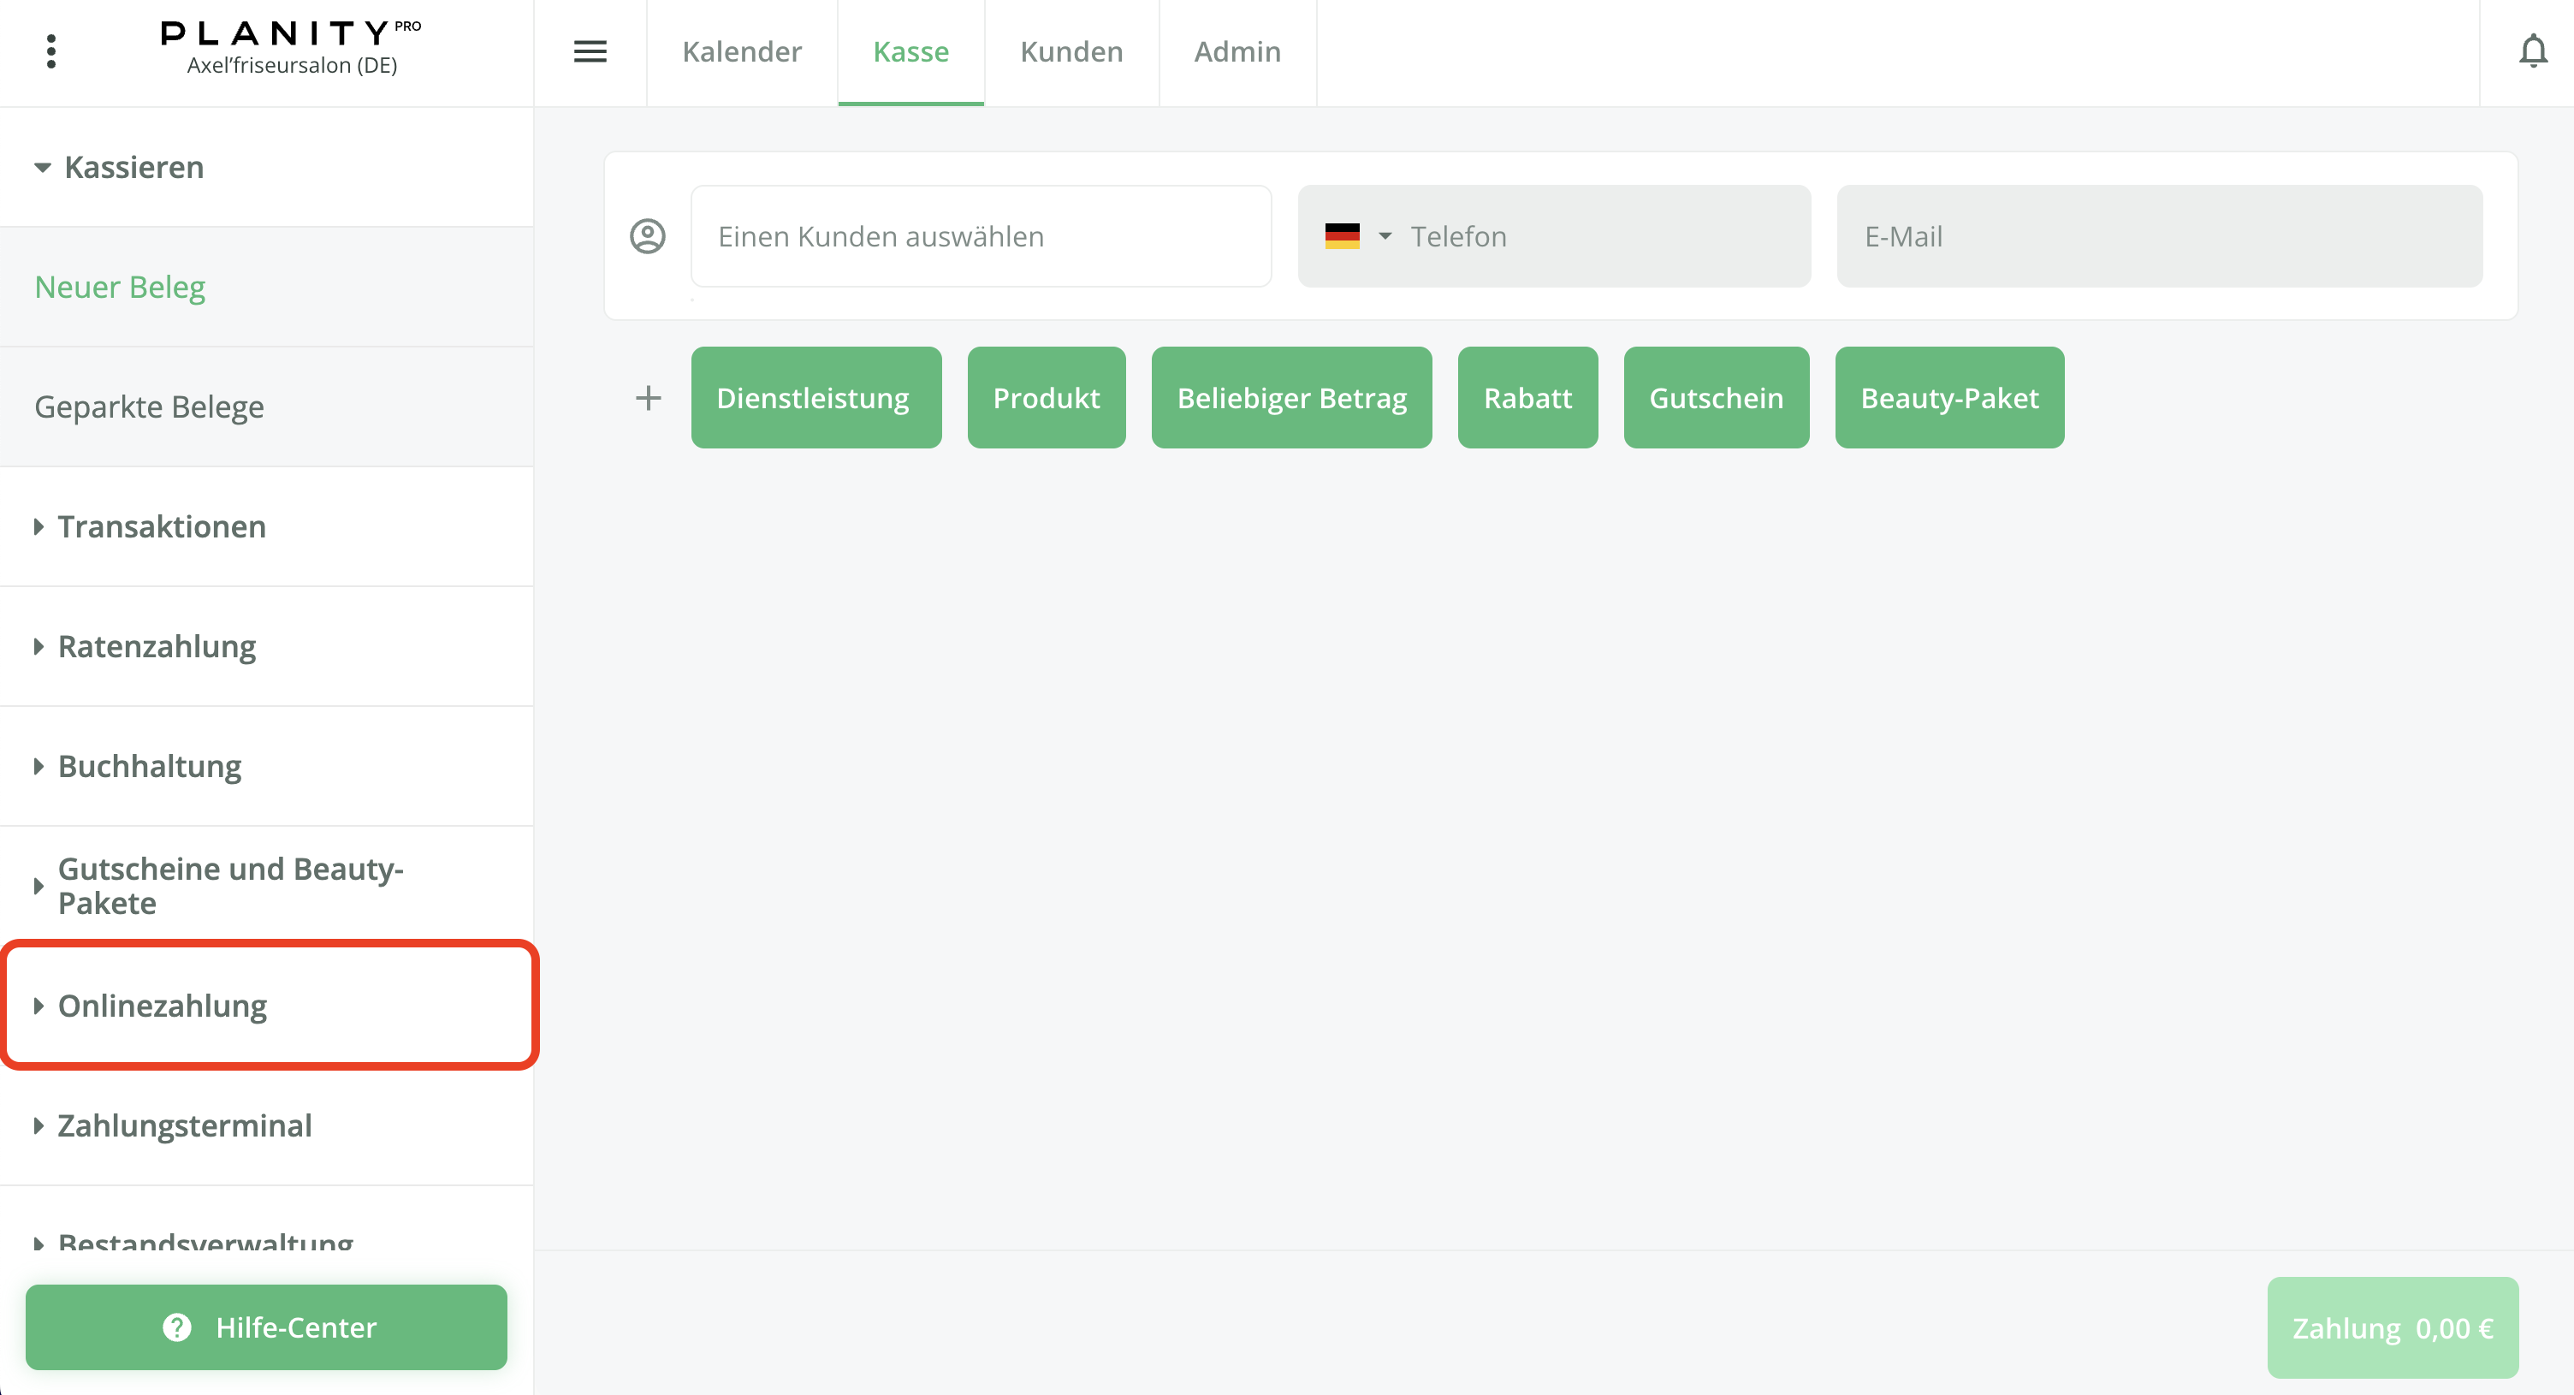Open the Hilfe-Center
The image size is (2574, 1395).
[266, 1326]
